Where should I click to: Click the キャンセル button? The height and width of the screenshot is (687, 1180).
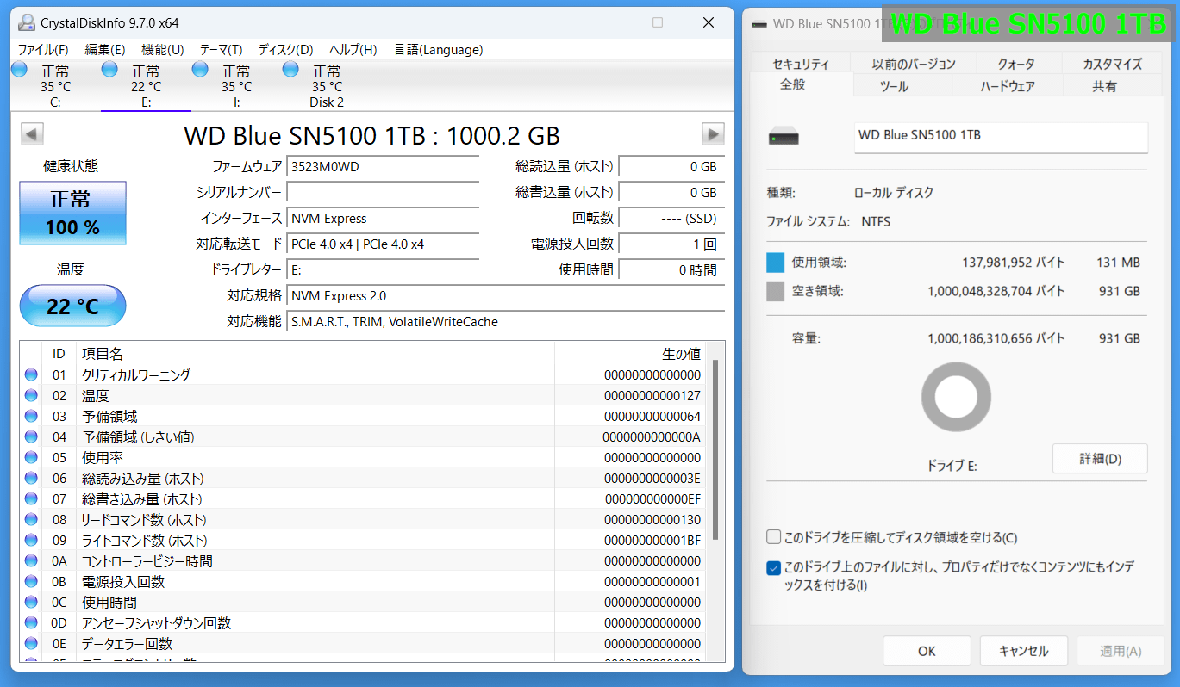pyautogui.click(x=1024, y=651)
